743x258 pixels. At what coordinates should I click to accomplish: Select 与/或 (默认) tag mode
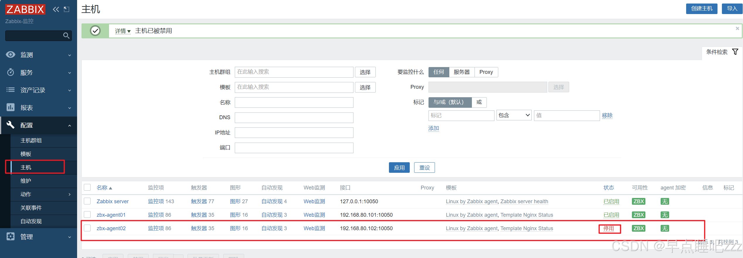pos(450,102)
